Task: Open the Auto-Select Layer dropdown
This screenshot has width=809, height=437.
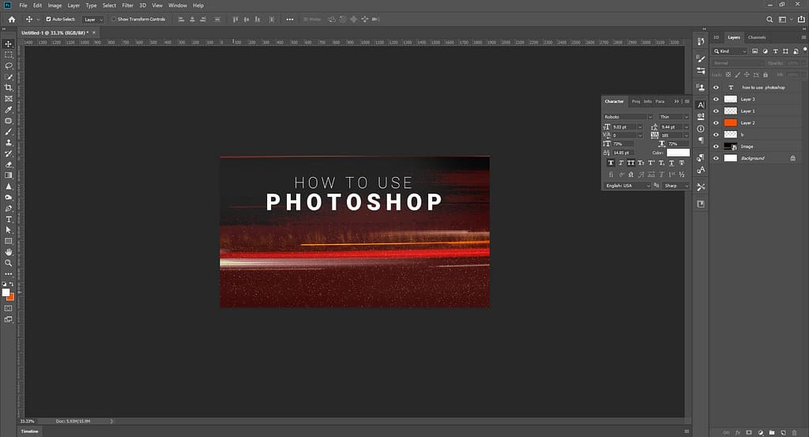Action: (x=93, y=20)
